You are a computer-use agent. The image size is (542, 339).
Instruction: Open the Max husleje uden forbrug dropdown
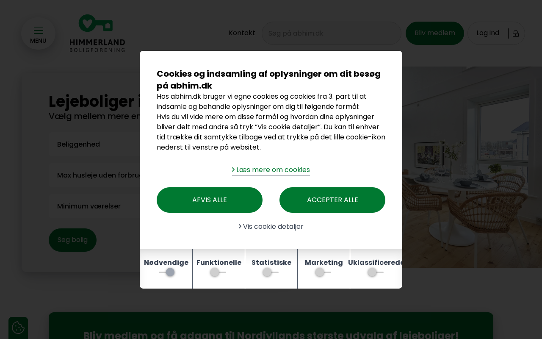[x=94, y=175]
